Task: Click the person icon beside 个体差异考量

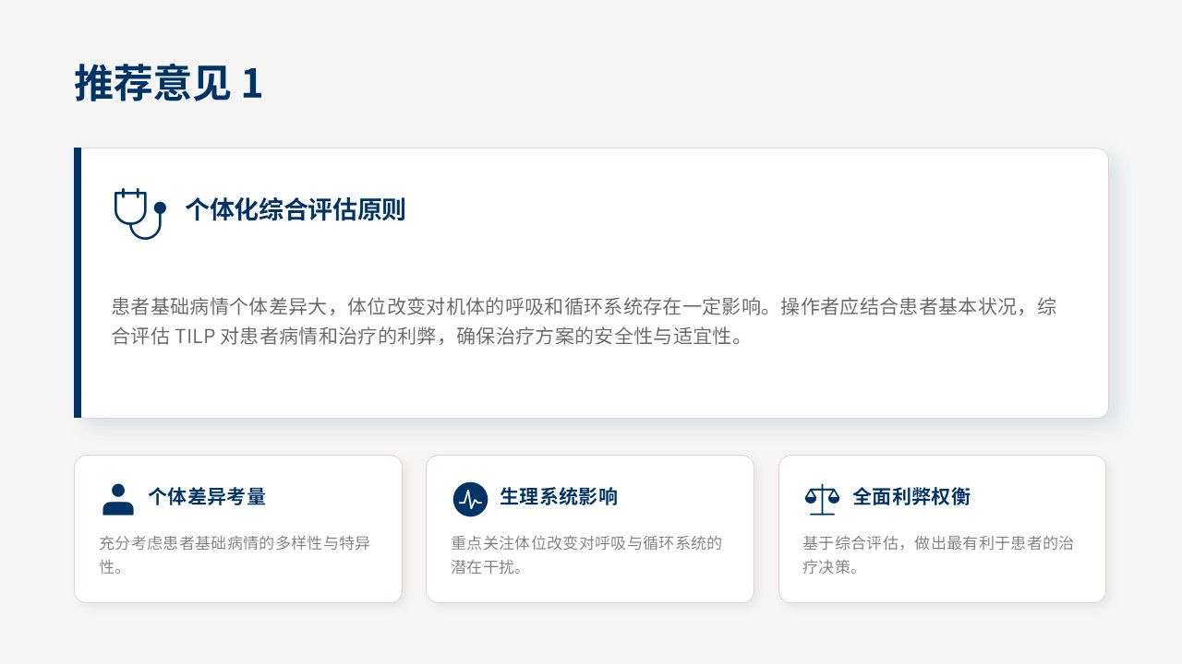Action: click(x=117, y=499)
